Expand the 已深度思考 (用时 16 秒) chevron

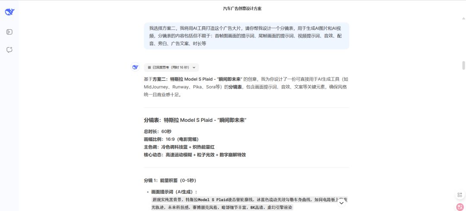tap(194, 67)
